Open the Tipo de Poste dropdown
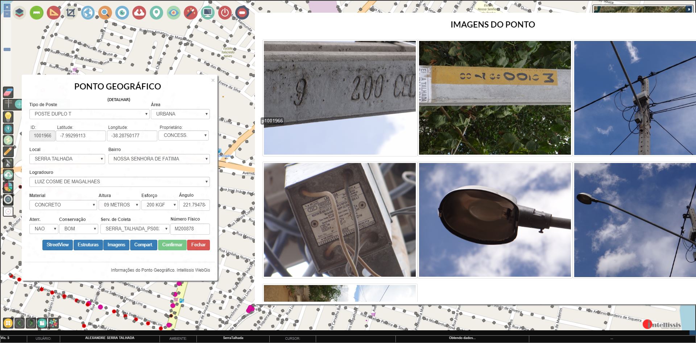Image resolution: width=696 pixels, height=343 pixels. point(89,114)
